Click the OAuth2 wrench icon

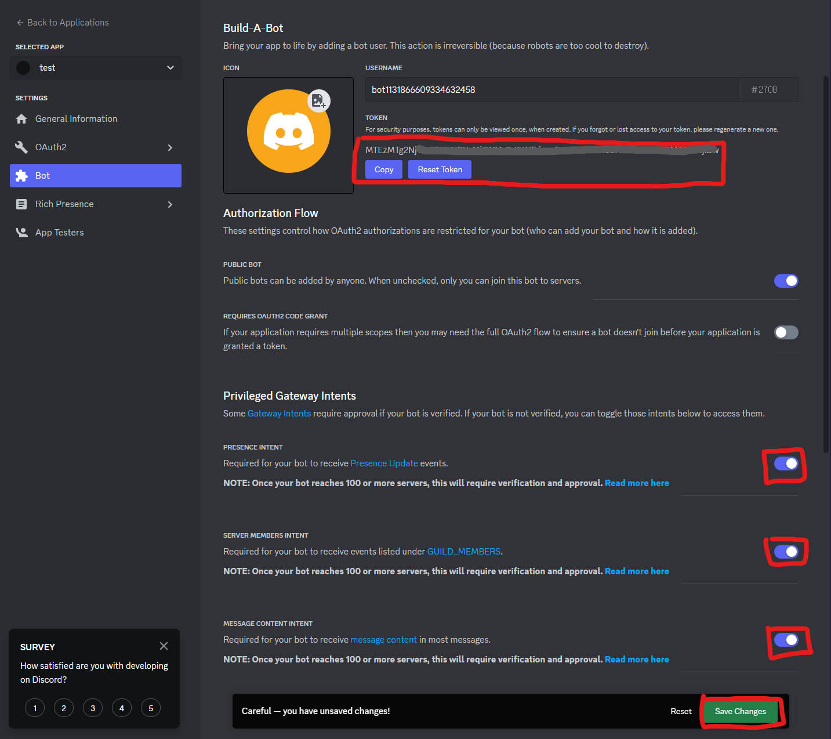point(21,147)
